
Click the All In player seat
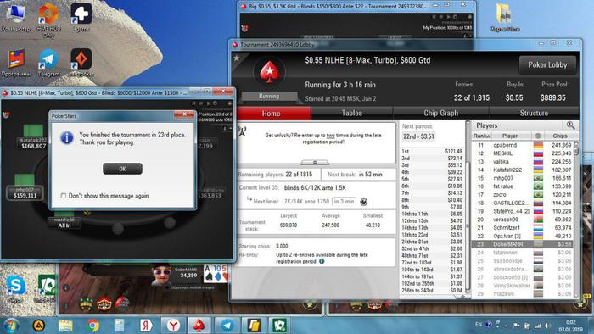[64, 223]
